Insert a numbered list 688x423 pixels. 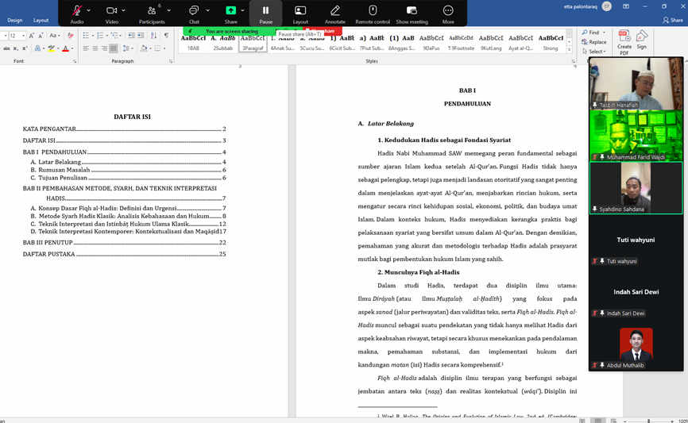click(100, 36)
